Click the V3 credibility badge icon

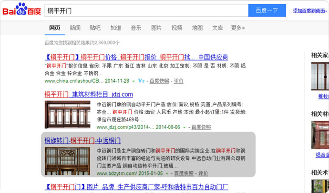coord(141,81)
